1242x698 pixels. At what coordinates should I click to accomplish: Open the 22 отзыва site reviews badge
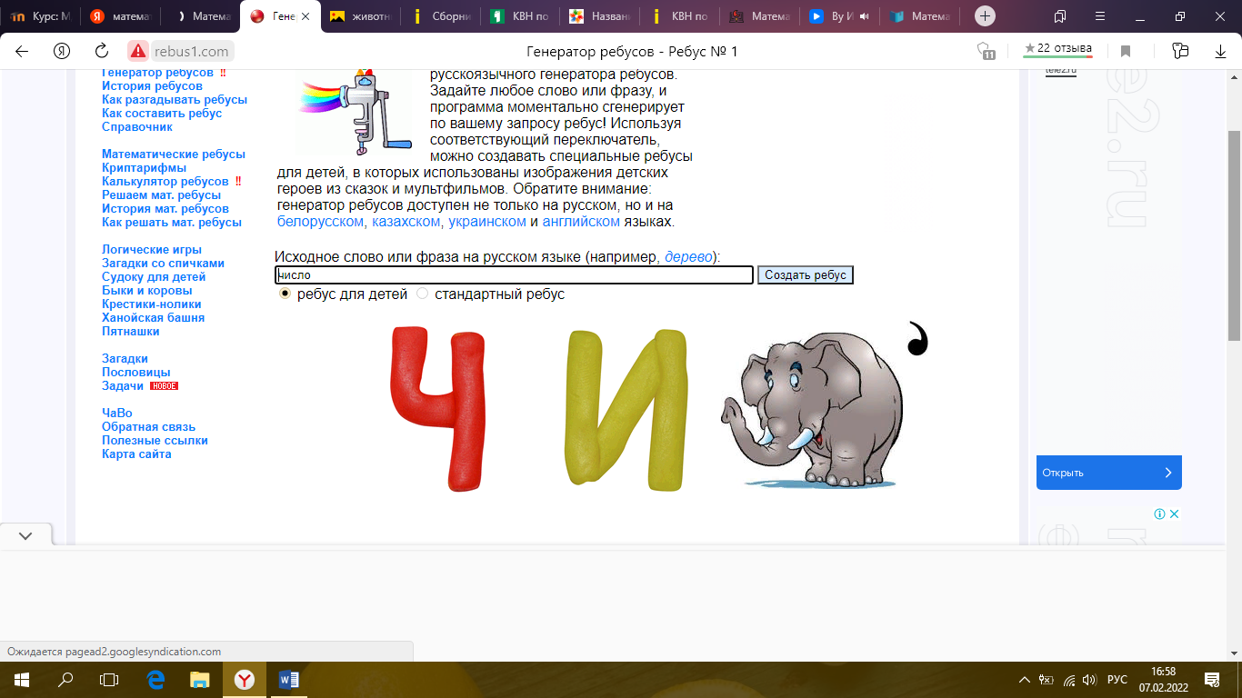click(x=1057, y=49)
